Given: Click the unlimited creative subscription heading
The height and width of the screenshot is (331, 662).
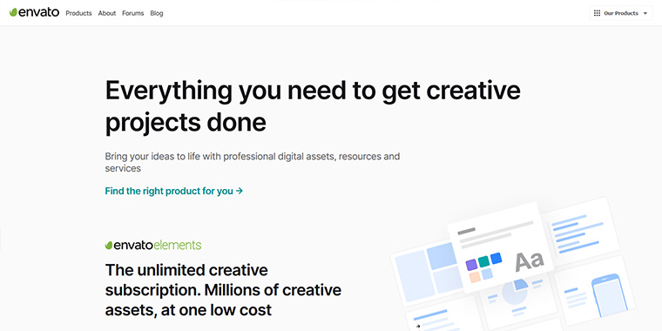Looking at the screenshot, I should coord(223,289).
